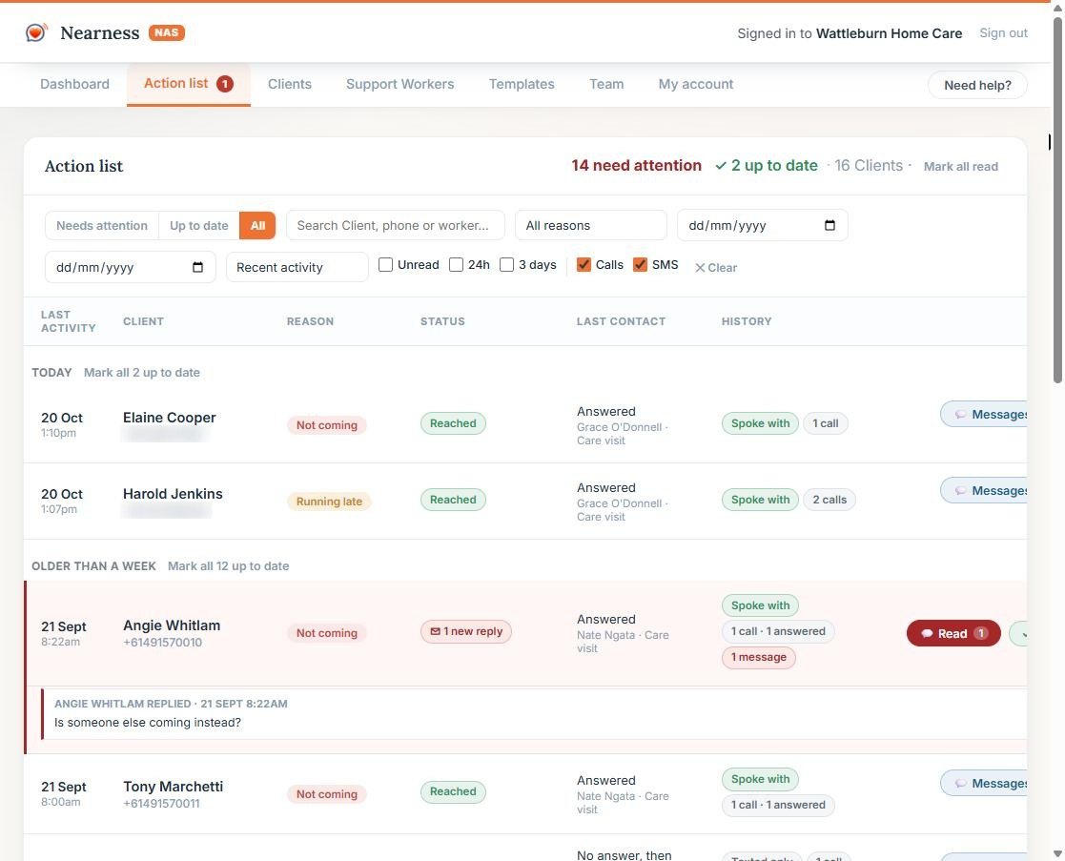1065x861 pixels.
Task: Open calendar picker on second date field
Action: [197, 267]
